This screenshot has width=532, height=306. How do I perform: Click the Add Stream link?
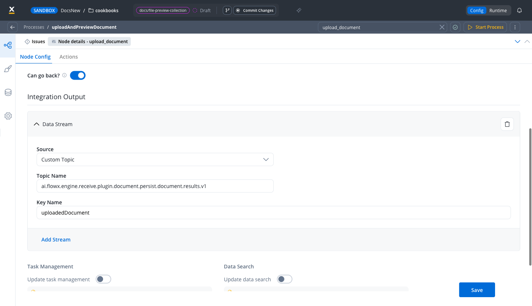point(56,240)
